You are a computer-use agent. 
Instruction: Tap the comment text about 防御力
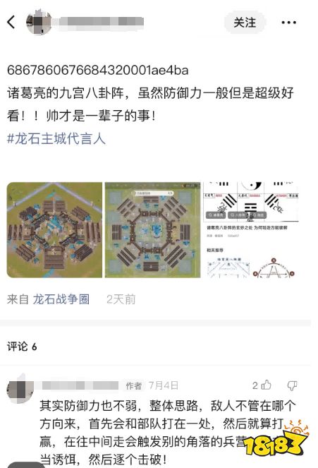click(x=168, y=432)
